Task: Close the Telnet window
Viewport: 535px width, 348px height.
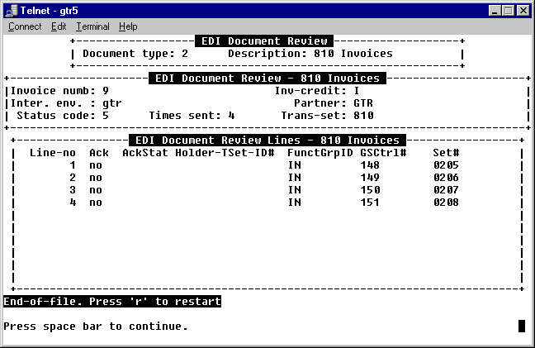Action: tap(523, 11)
